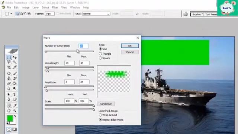Toggle the Anti-aliased checkbox

pos(58,14)
